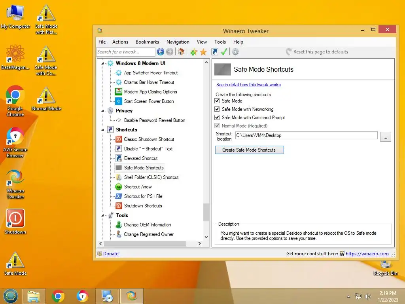The width and height of the screenshot is (405, 304).
Task: Select Modern App Closing Options
Action: [150, 92]
